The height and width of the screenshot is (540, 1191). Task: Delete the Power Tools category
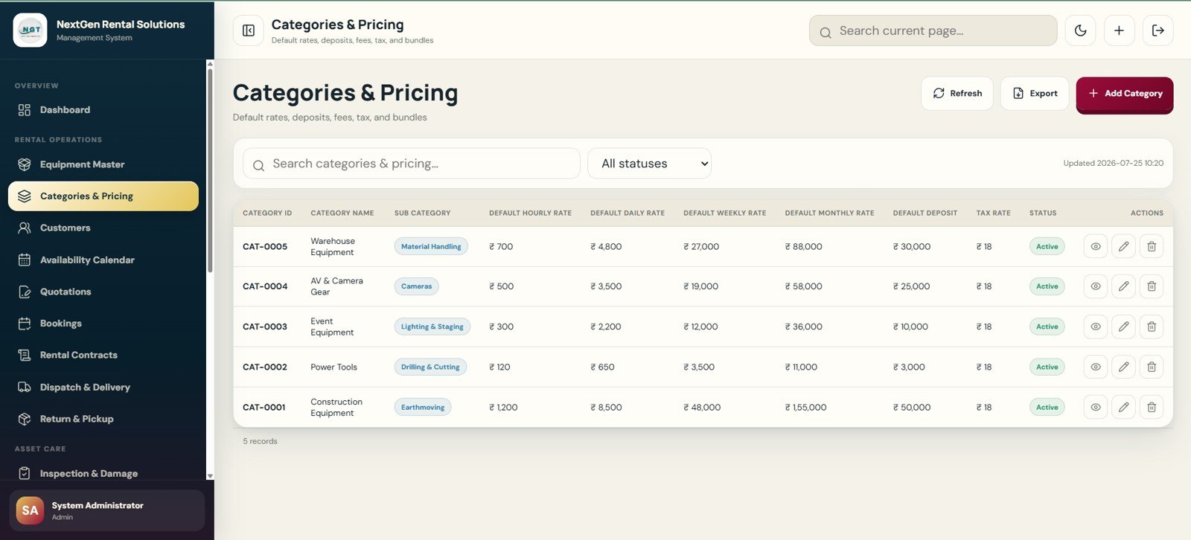pyautogui.click(x=1152, y=367)
